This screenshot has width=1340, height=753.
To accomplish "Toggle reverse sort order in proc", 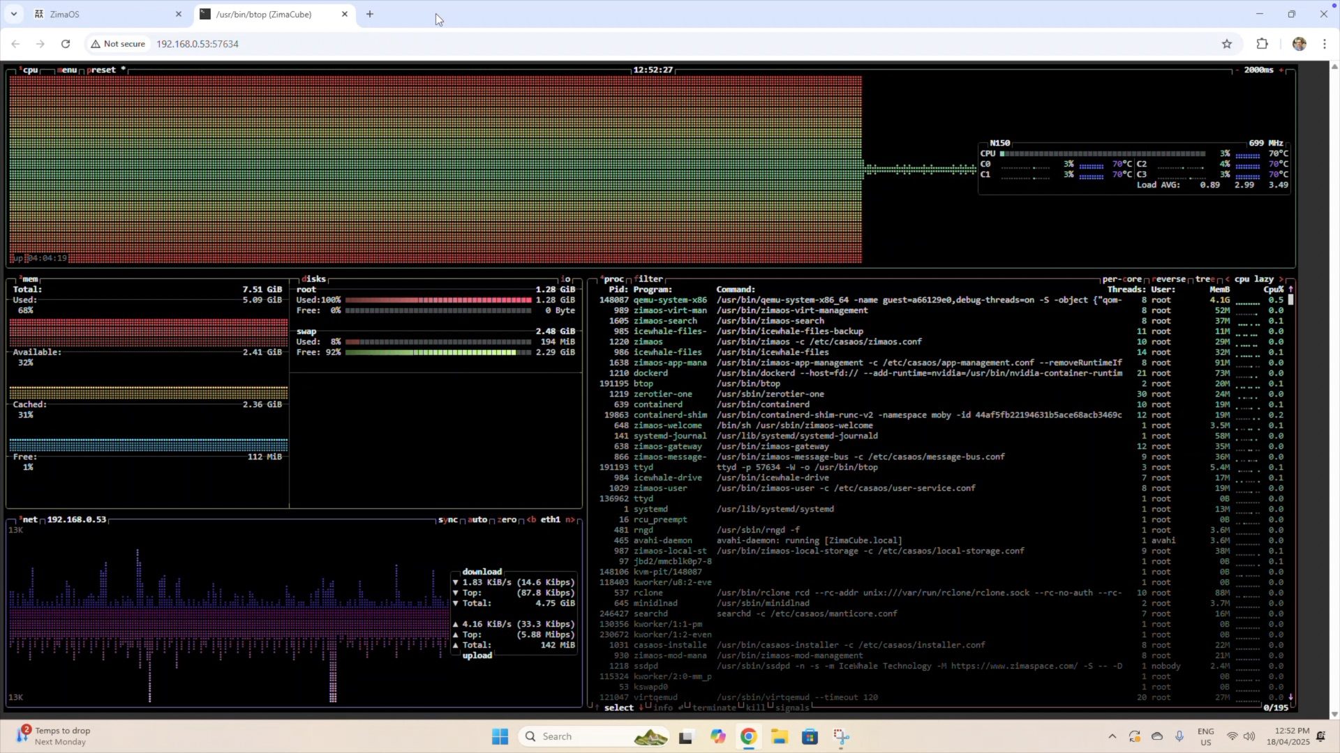I will 1169,279.
